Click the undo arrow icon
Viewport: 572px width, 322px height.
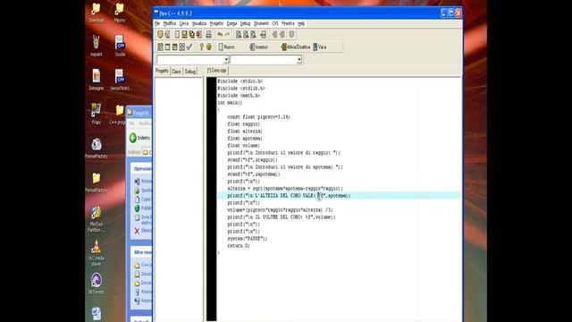point(220,35)
